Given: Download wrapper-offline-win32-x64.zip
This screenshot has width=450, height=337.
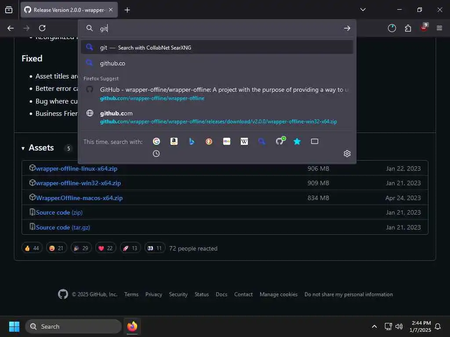Looking at the screenshot, I should point(78,183).
